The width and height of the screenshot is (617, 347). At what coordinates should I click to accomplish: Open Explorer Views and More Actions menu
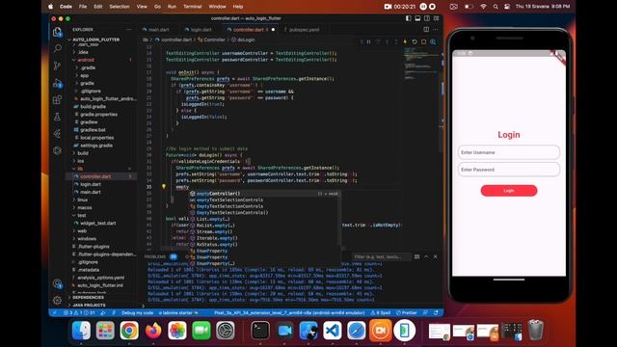click(x=128, y=30)
